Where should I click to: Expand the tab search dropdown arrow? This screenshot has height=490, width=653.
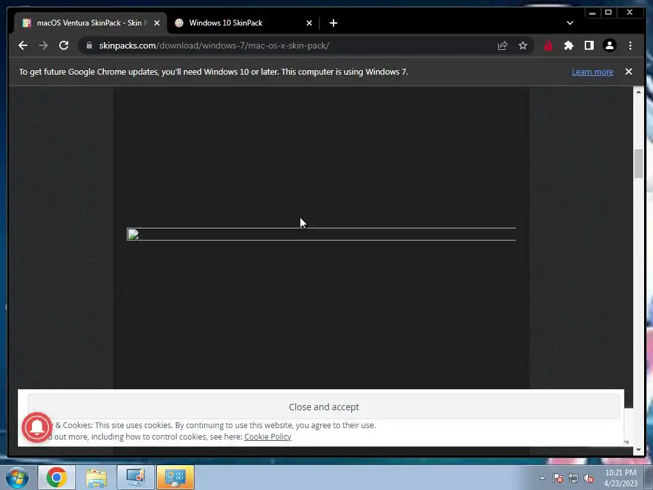click(570, 23)
